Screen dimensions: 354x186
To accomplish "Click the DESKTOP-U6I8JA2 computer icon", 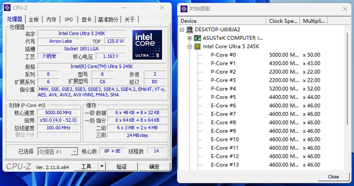I will pos(190,30).
